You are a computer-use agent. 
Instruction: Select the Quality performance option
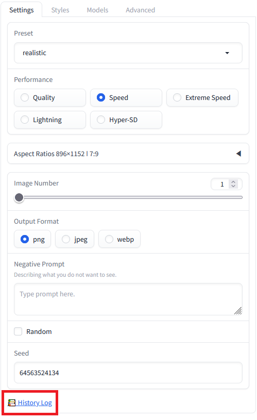click(50, 97)
